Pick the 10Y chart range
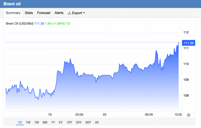201x128 pixels. pos(69,122)
